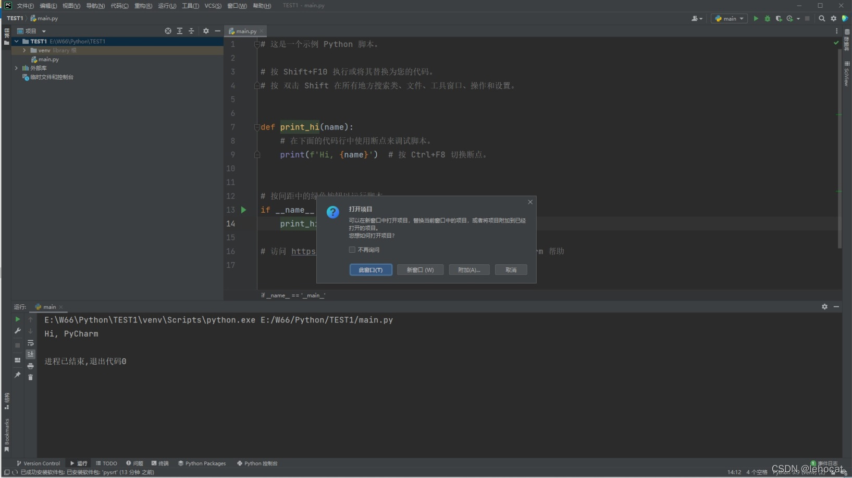
Task: Open 视图(V) menu
Action: pos(71,6)
